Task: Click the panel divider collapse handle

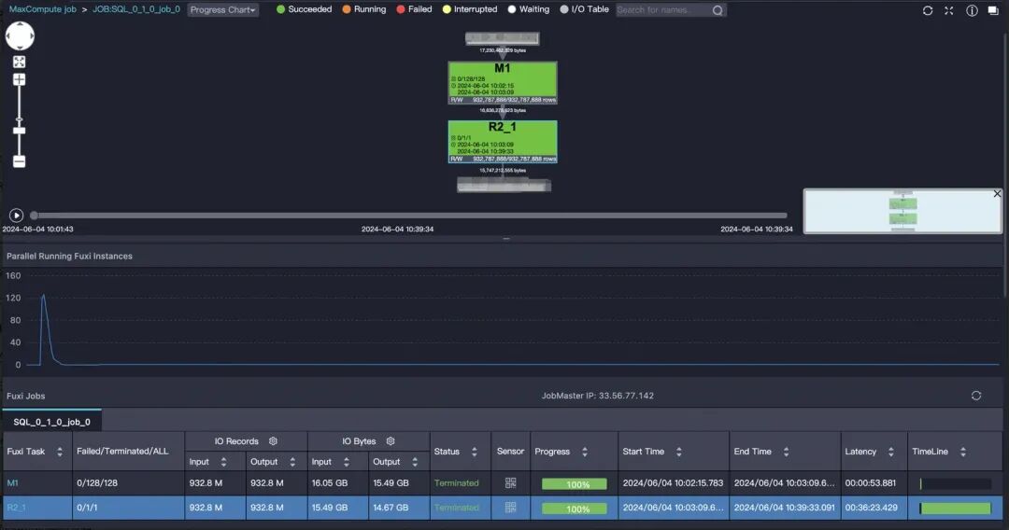Action: [506, 238]
